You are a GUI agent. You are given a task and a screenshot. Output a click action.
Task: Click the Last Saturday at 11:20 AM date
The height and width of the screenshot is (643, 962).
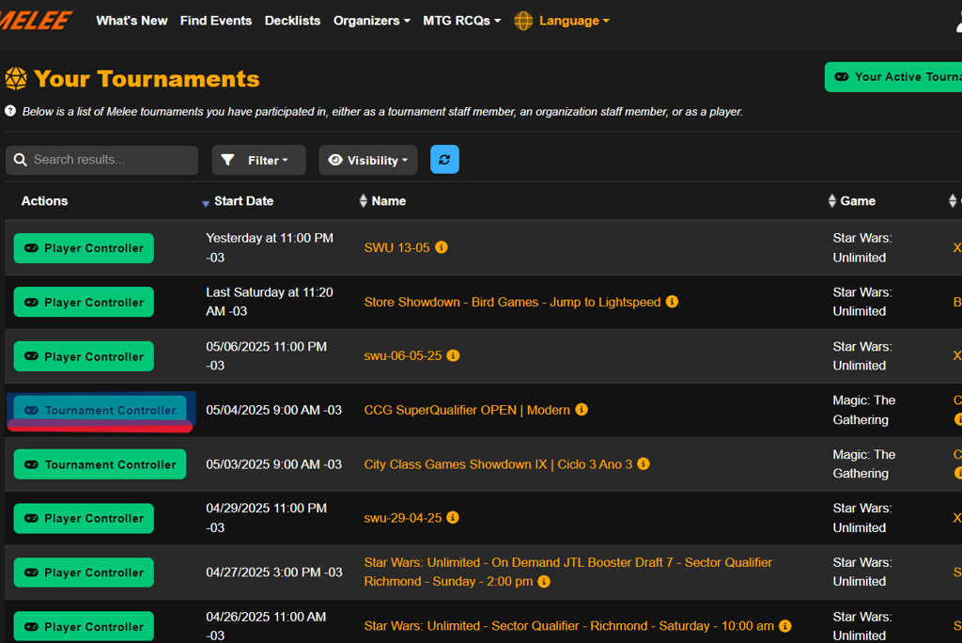coord(270,302)
